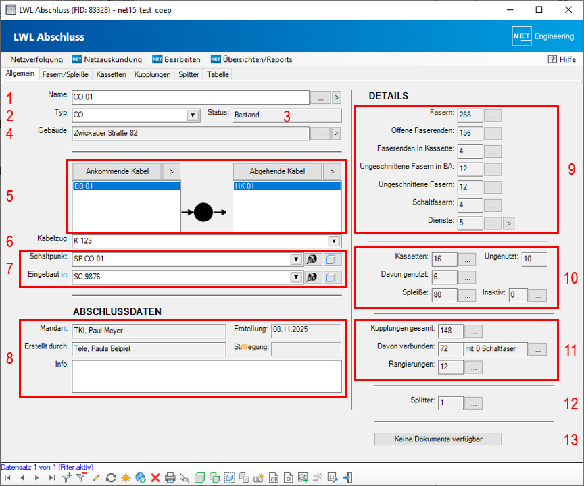Open the Schaltpunkt dropdown arrow
The height and width of the screenshot is (486, 584).
[x=295, y=259]
